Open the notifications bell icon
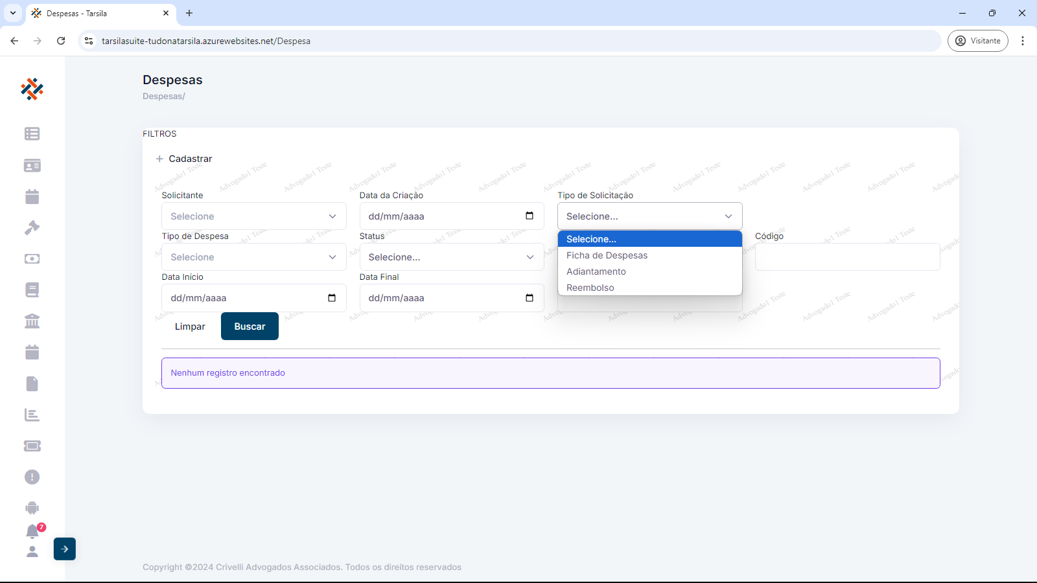 [x=32, y=531]
